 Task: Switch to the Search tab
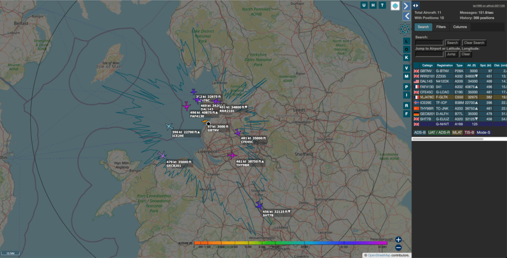(423, 27)
